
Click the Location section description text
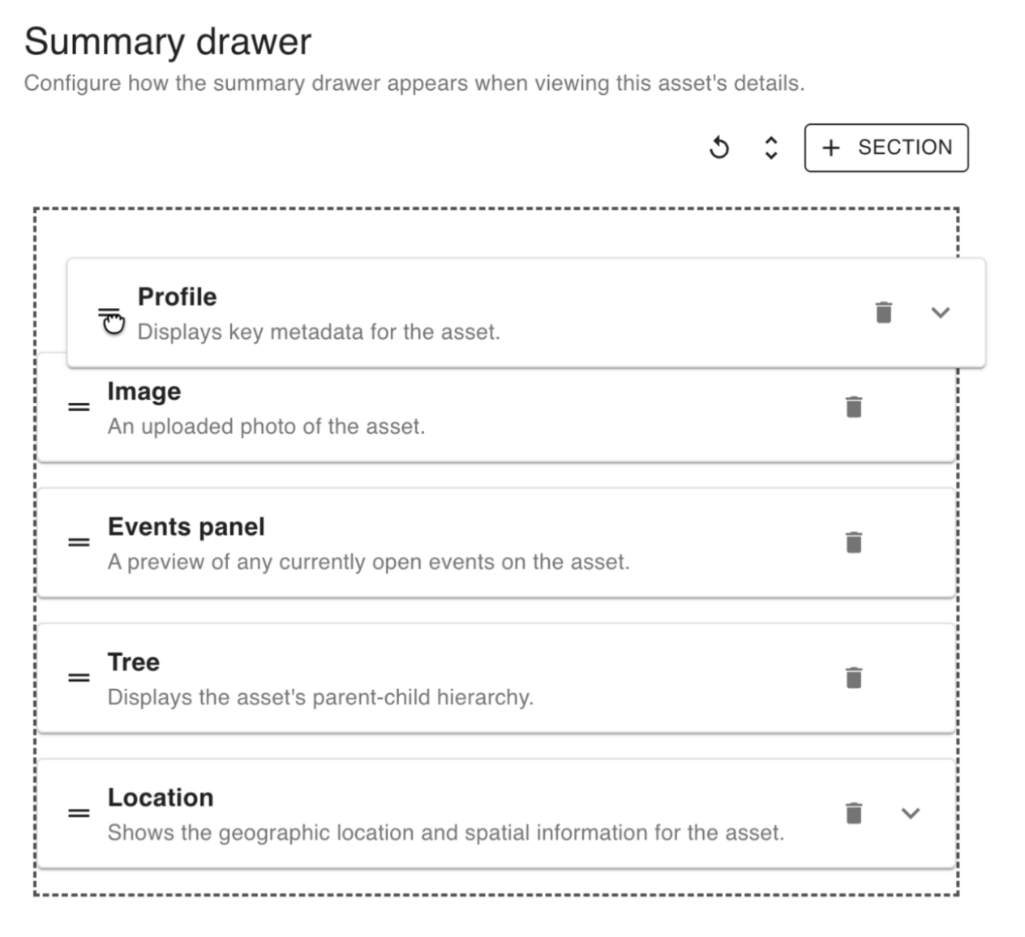tap(446, 832)
